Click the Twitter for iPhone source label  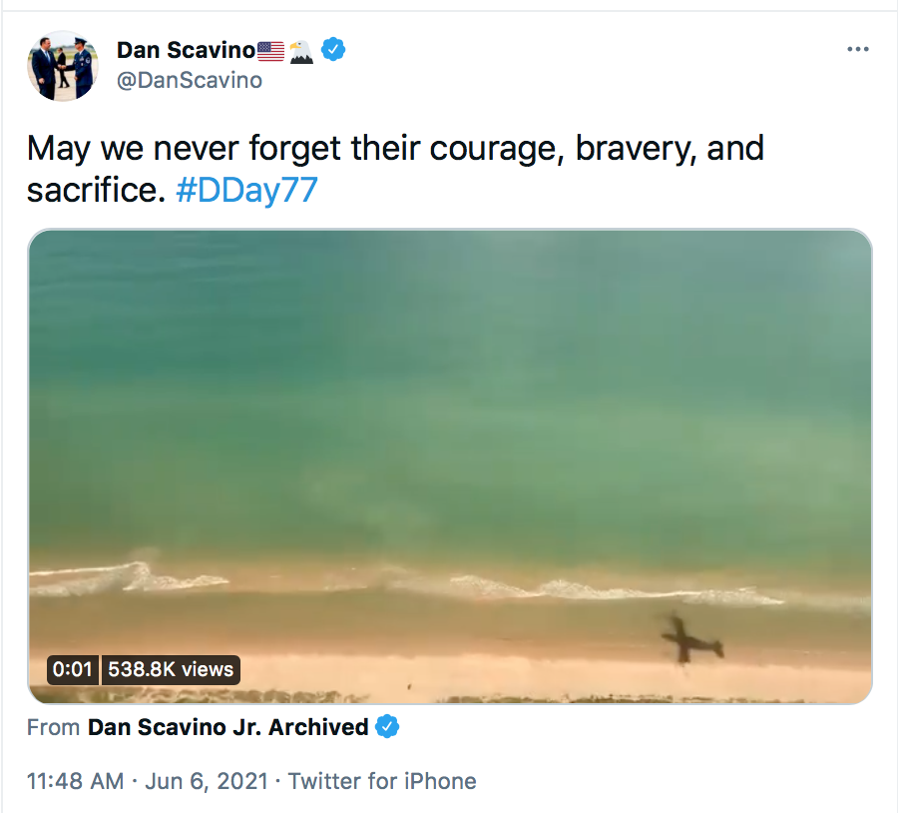(382, 781)
